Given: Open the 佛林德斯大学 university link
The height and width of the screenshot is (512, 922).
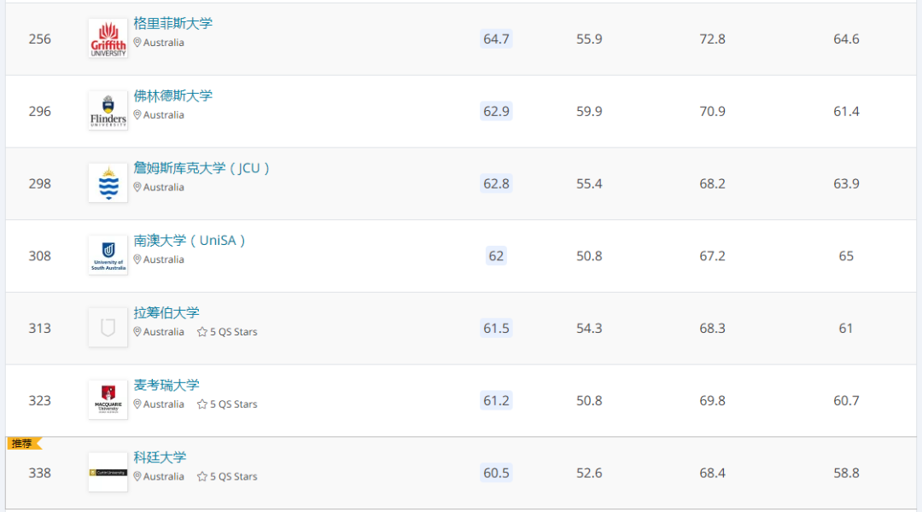Looking at the screenshot, I should [173, 96].
